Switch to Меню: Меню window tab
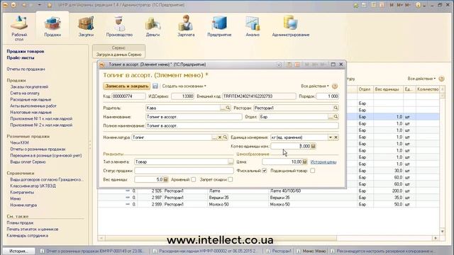454x255 pixels. tap(311, 251)
